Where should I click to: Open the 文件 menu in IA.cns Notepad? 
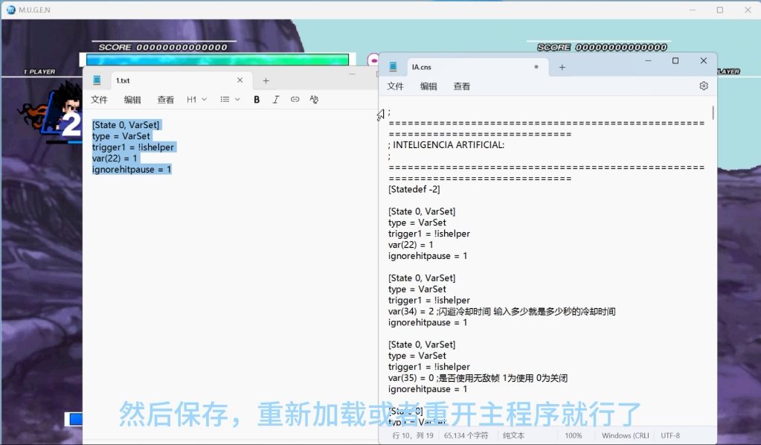[395, 86]
